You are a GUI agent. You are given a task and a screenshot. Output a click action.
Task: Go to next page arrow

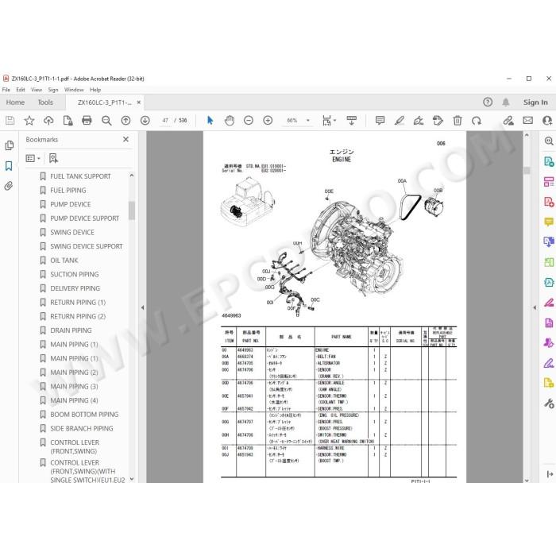coord(145,121)
